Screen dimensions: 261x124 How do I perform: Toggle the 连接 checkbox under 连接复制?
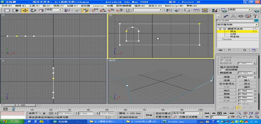[x=222, y=60]
